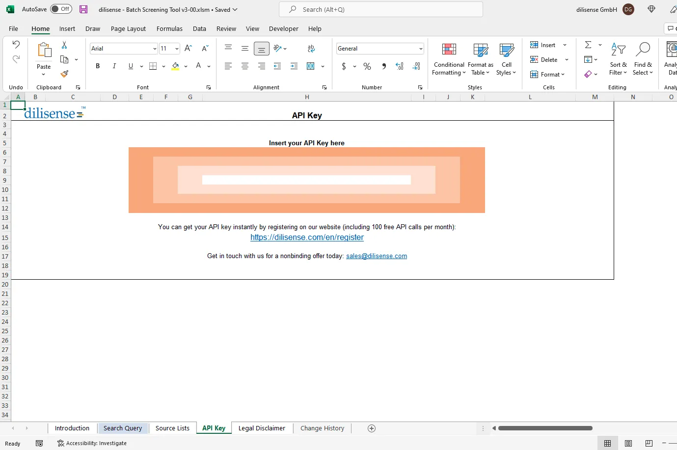Click the Clear eraser icon
The image size is (677, 450).
pyautogui.click(x=588, y=74)
